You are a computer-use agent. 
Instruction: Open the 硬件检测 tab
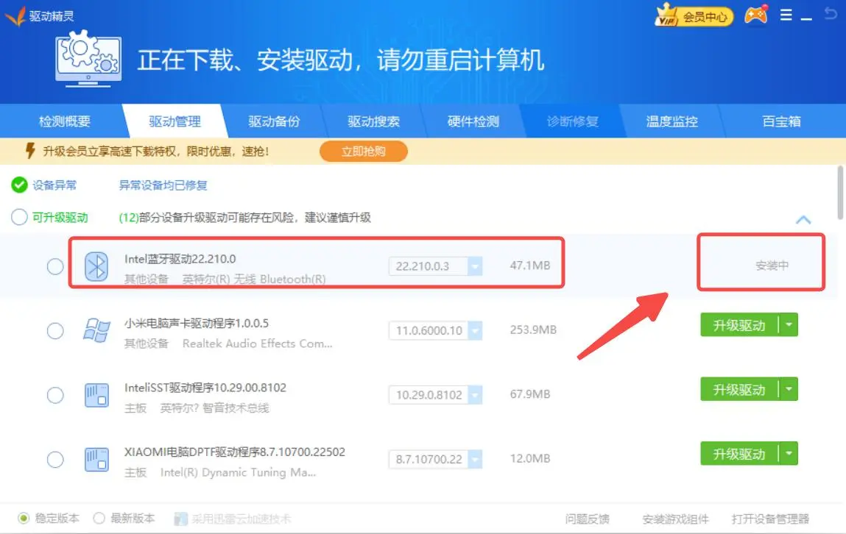pos(473,121)
